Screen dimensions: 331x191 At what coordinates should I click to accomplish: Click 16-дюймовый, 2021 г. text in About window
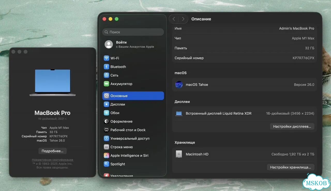pyautogui.click(x=52, y=119)
